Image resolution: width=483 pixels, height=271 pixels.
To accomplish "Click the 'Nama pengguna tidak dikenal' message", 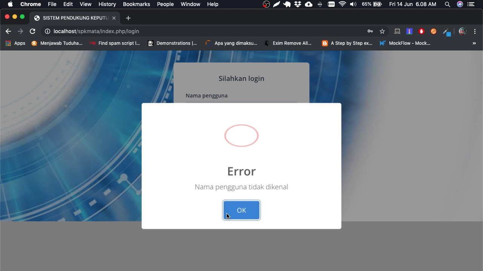I will (x=241, y=187).
